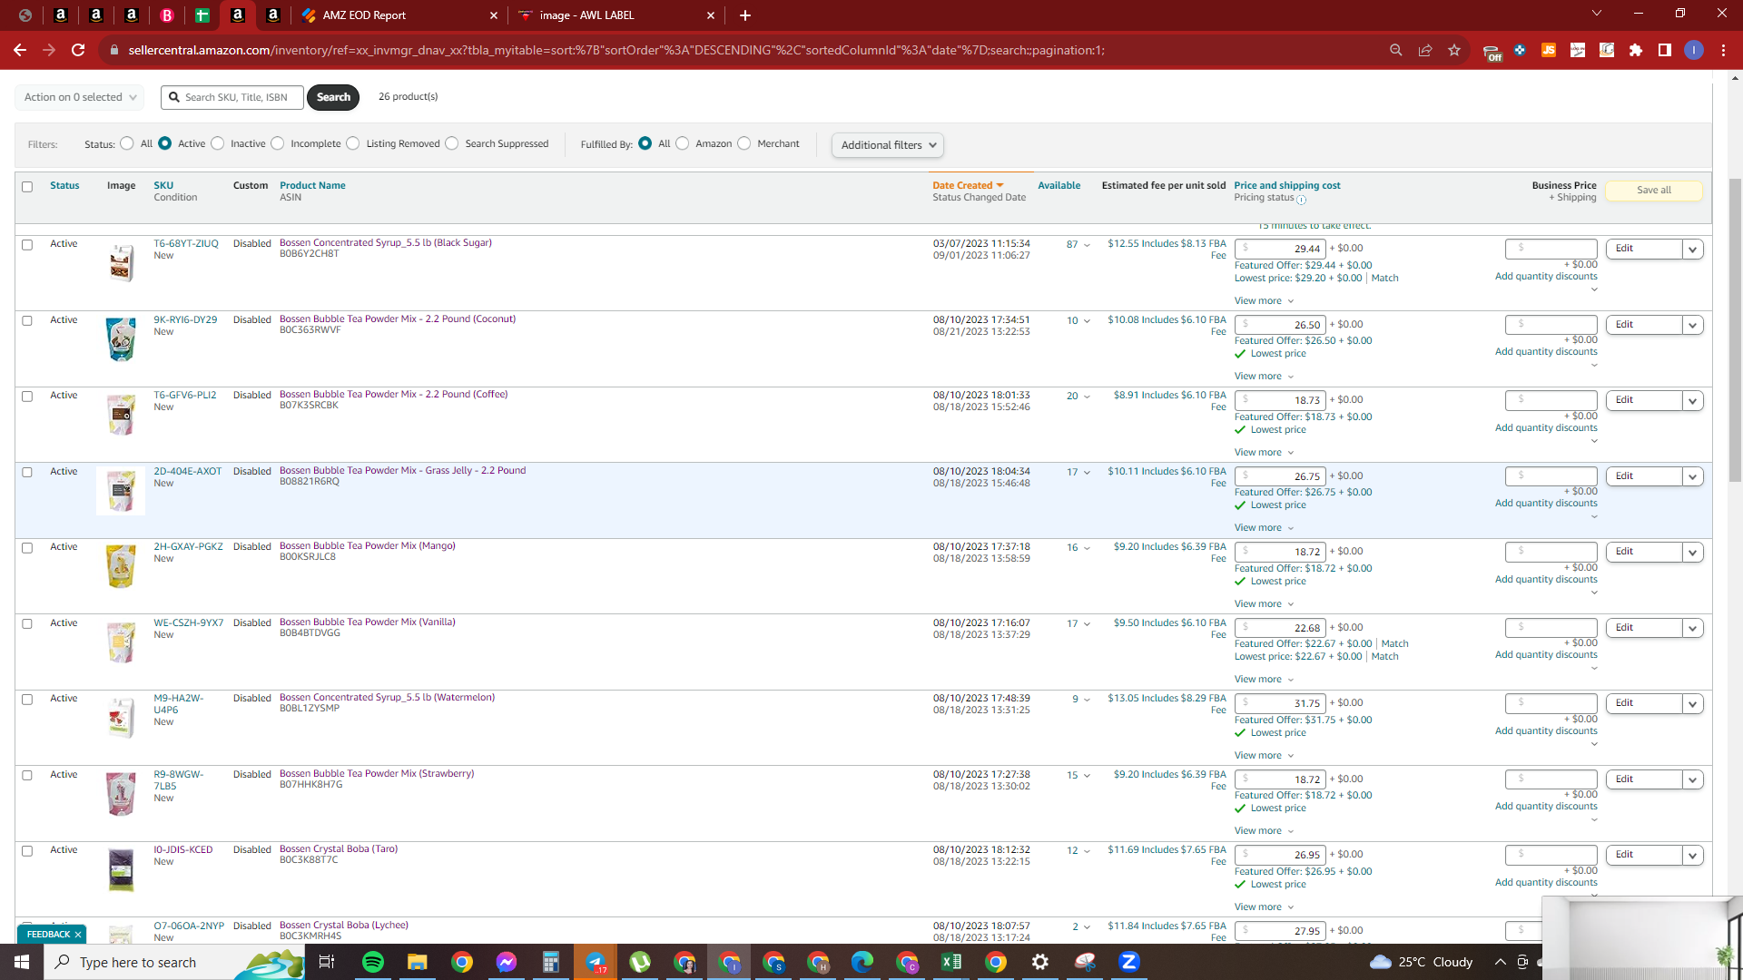Expand quantity discounts chevron for Vanilla row
Screen dimensions: 1743x980
1594,669
